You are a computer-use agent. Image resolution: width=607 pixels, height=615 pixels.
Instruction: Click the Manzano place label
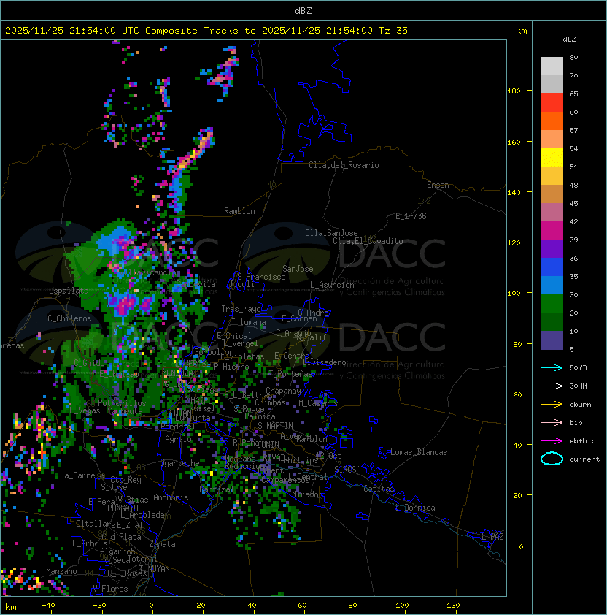[x=61, y=571]
